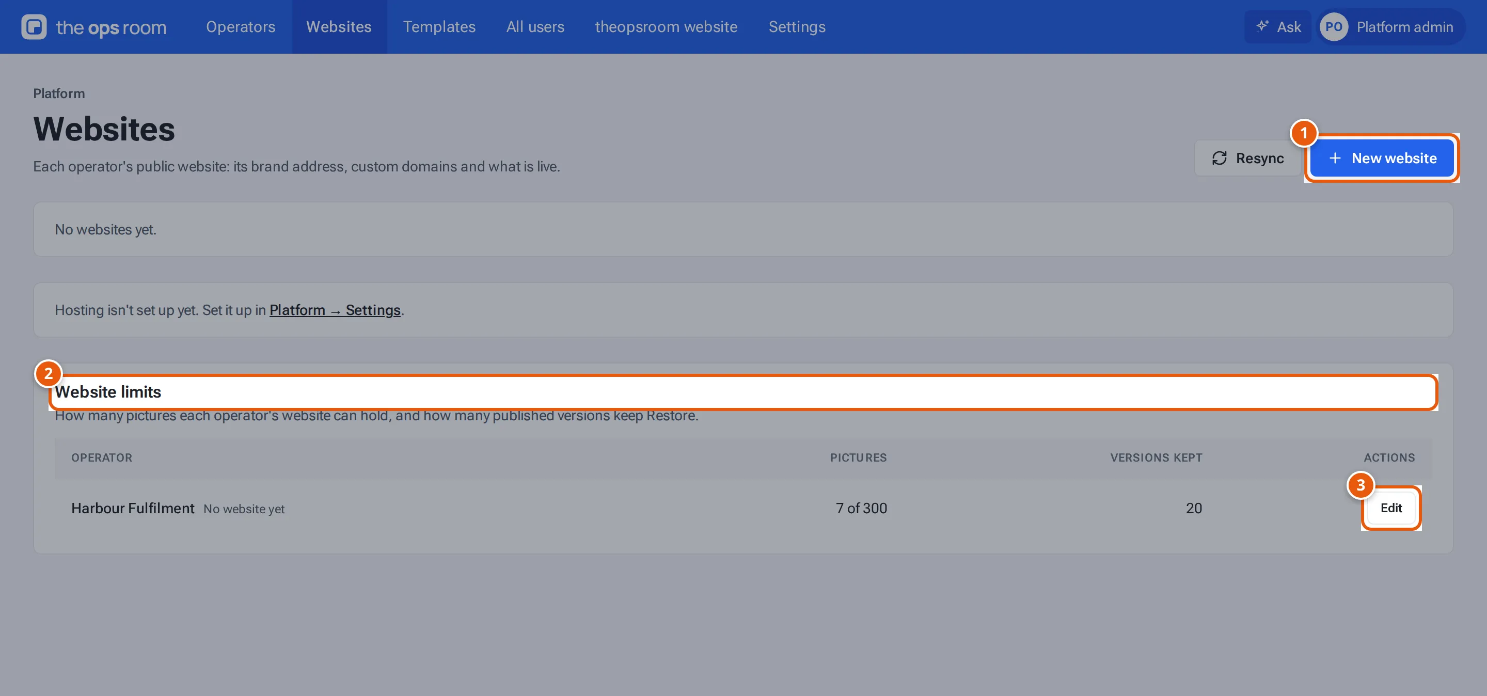Click the PICTURES column header
This screenshot has width=1487, height=696.
(858, 457)
